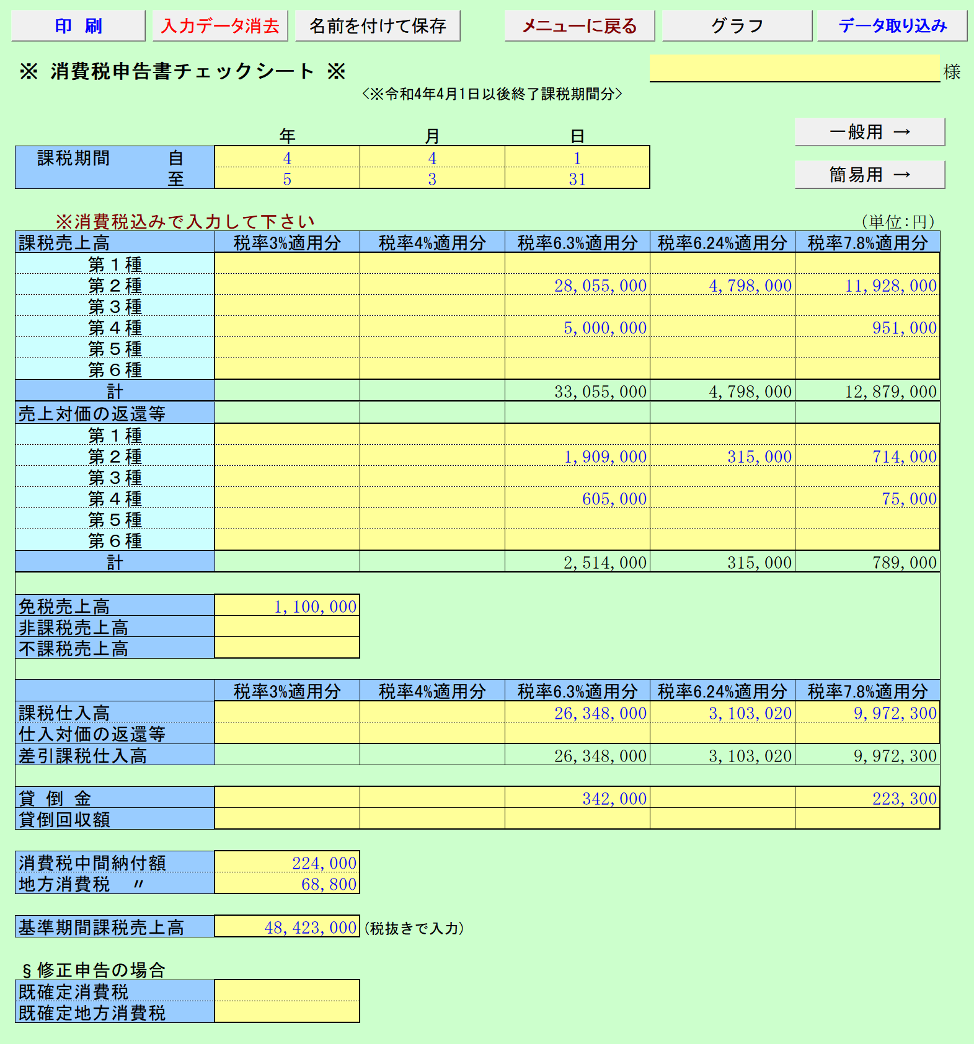The height and width of the screenshot is (1044, 974).
Task: Select return cell 1,909,000
Action: tap(577, 456)
